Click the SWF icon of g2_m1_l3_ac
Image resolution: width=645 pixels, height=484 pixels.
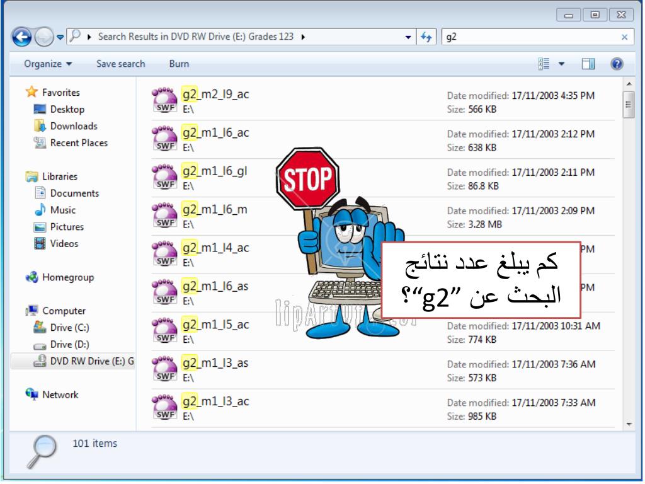164,407
